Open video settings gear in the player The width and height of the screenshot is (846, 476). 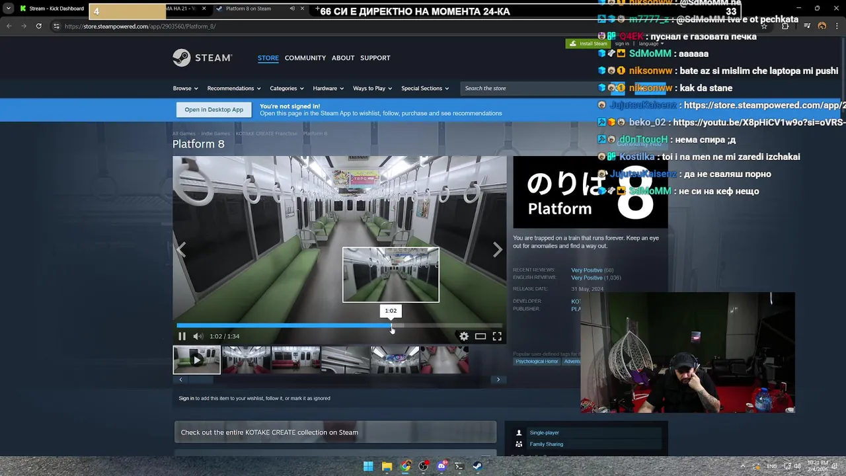pyautogui.click(x=464, y=337)
